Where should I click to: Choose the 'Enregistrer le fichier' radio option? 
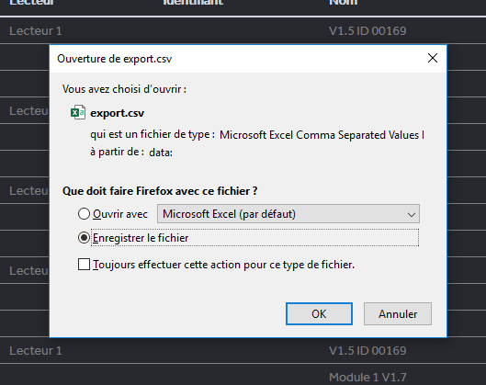coord(84,238)
